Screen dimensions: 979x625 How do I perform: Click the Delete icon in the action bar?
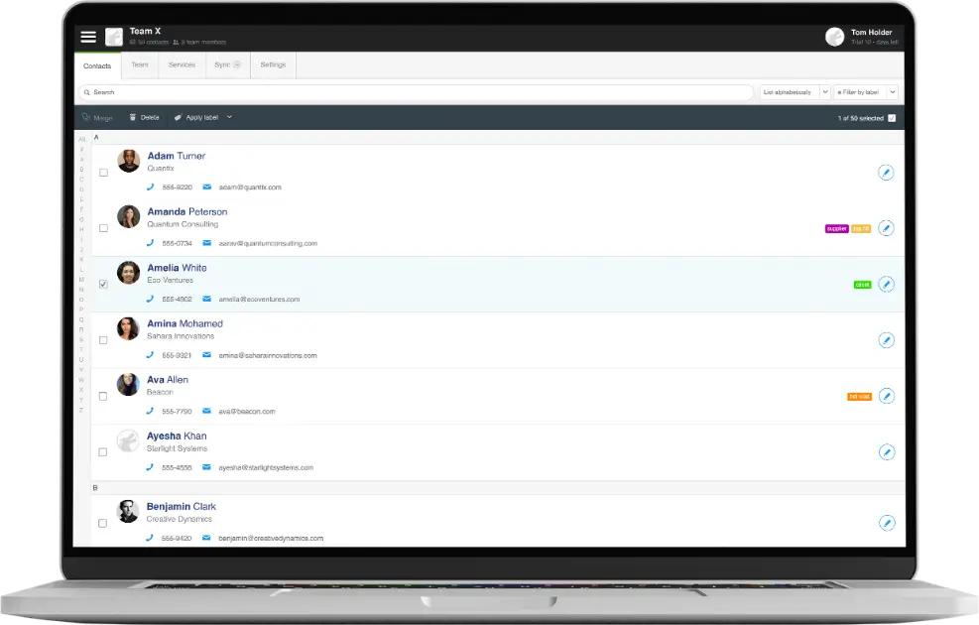point(133,117)
